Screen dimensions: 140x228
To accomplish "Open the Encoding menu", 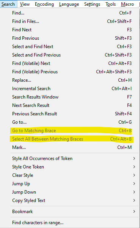I will click(x=44, y=4).
